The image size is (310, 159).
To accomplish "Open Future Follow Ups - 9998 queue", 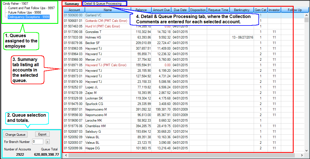I will (x=24, y=12).
